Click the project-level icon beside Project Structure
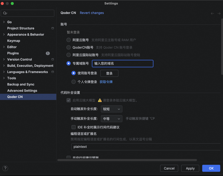This screenshot has width=223, height=176. [53, 28]
